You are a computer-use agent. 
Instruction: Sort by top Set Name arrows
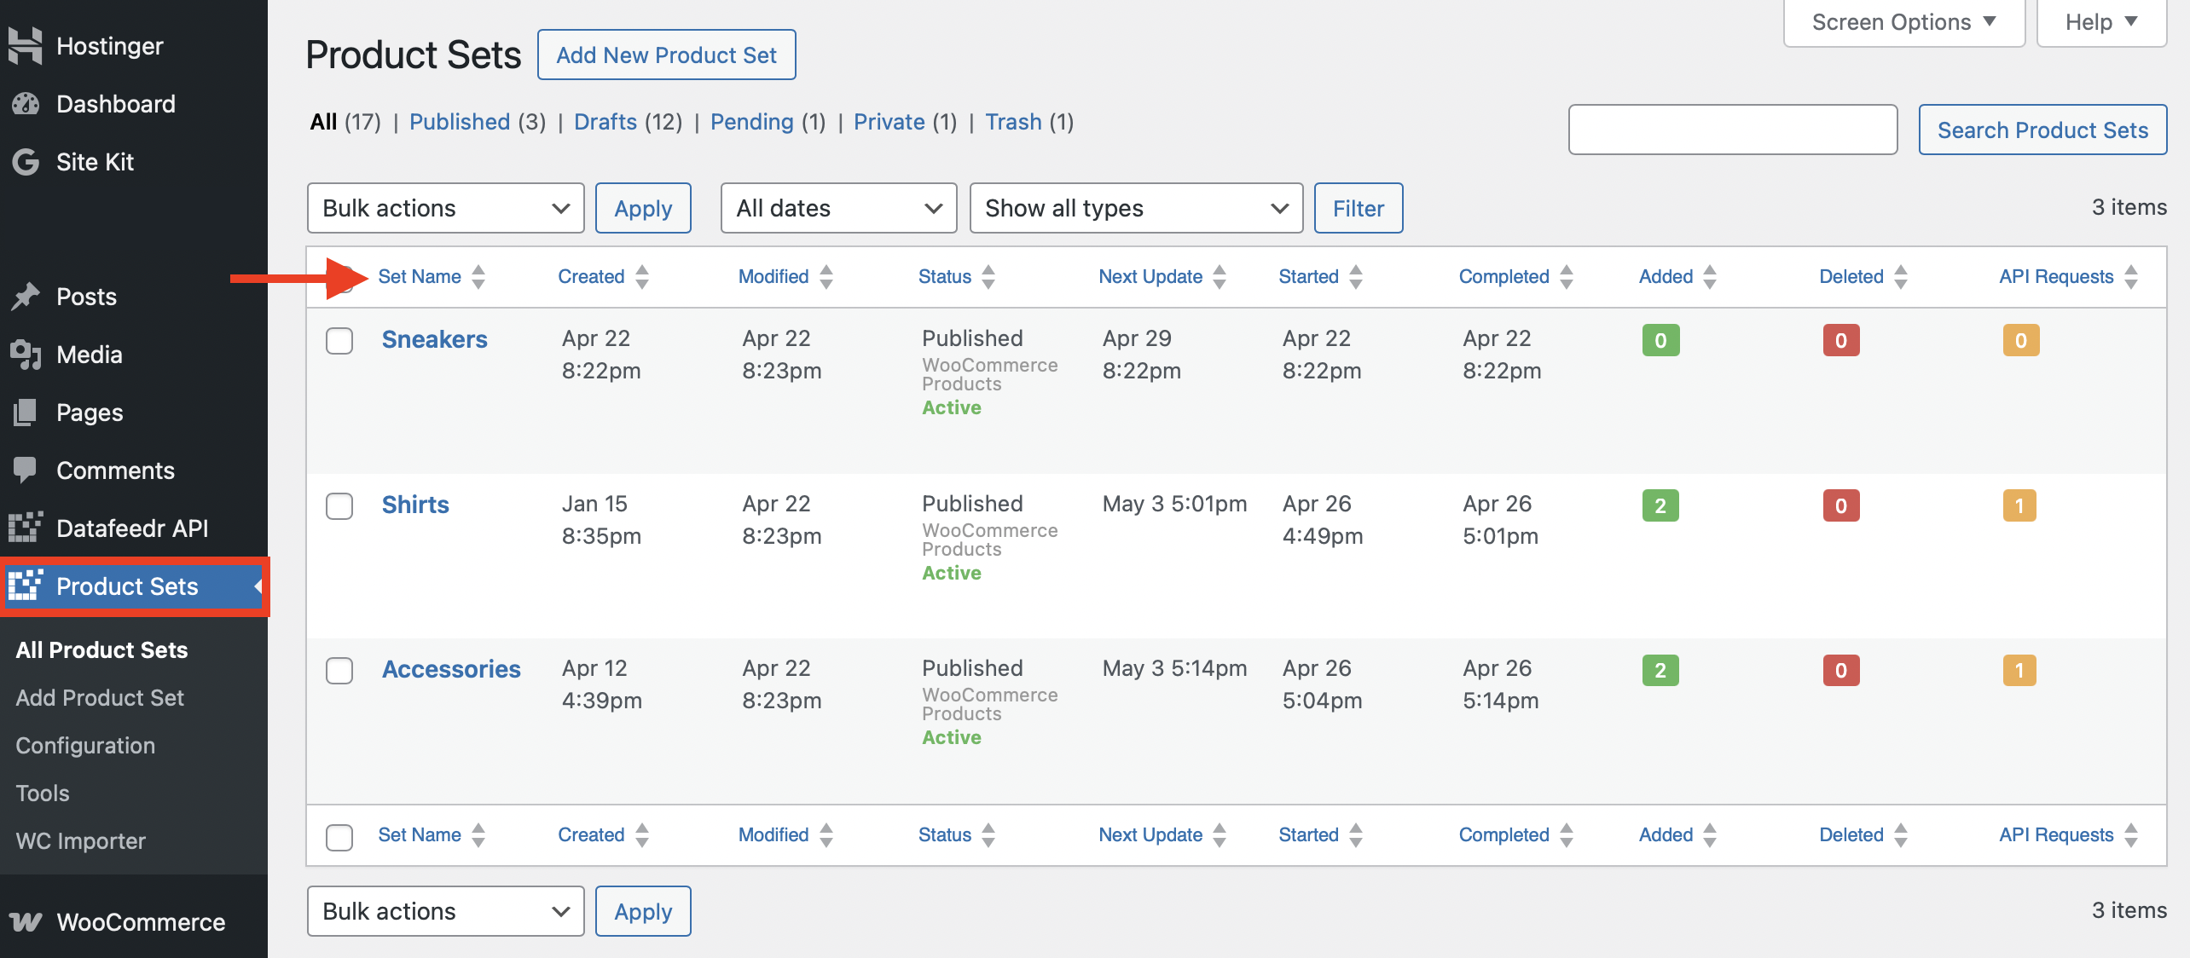tap(478, 277)
